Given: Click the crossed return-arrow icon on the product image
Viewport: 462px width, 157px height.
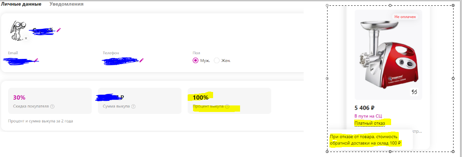Looking at the screenshot, I should [x=414, y=92].
